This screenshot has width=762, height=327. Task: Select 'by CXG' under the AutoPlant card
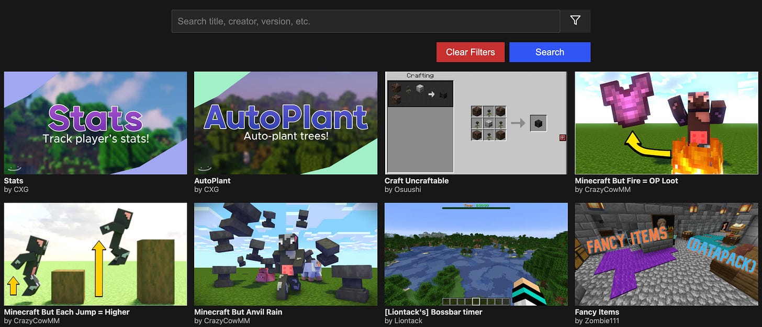click(x=207, y=190)
